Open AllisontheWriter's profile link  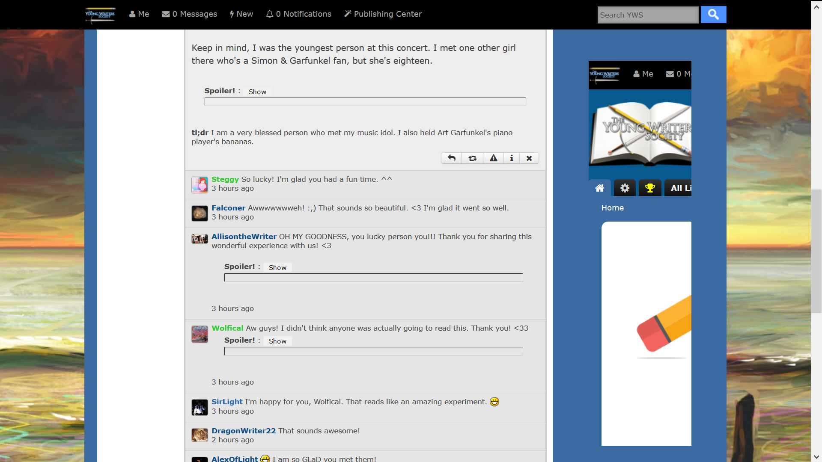tap(244, 237)
